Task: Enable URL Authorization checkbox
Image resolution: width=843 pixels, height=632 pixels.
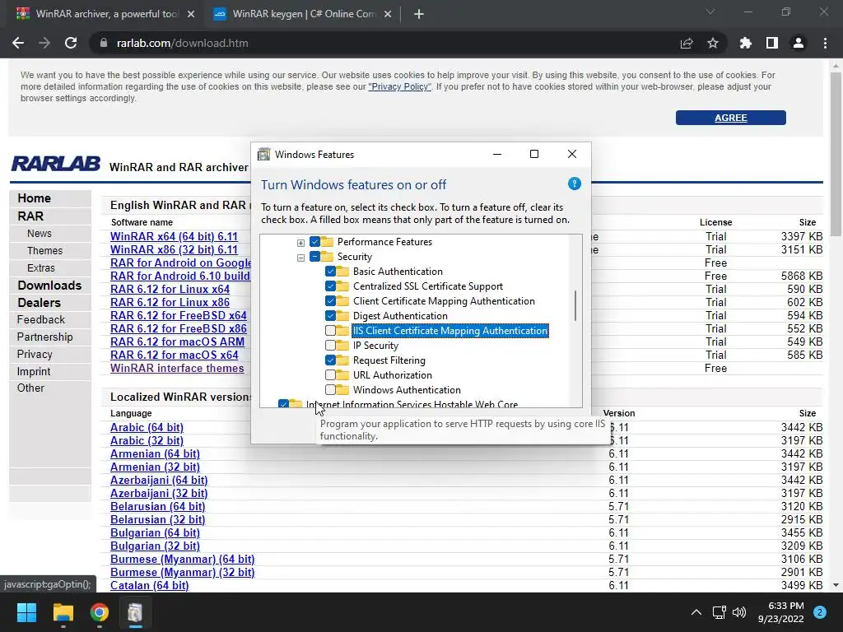Action: (331, 374)
